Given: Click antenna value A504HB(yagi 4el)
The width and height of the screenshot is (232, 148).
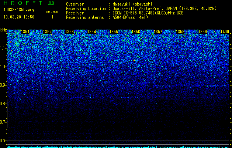Looking at the screenshot, I should 130,17.
